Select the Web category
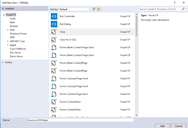 12,30
